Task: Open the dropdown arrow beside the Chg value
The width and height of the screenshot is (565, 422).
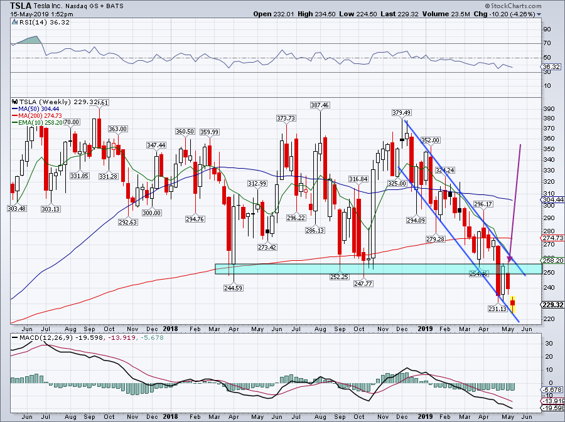Action: click(539, 15)
